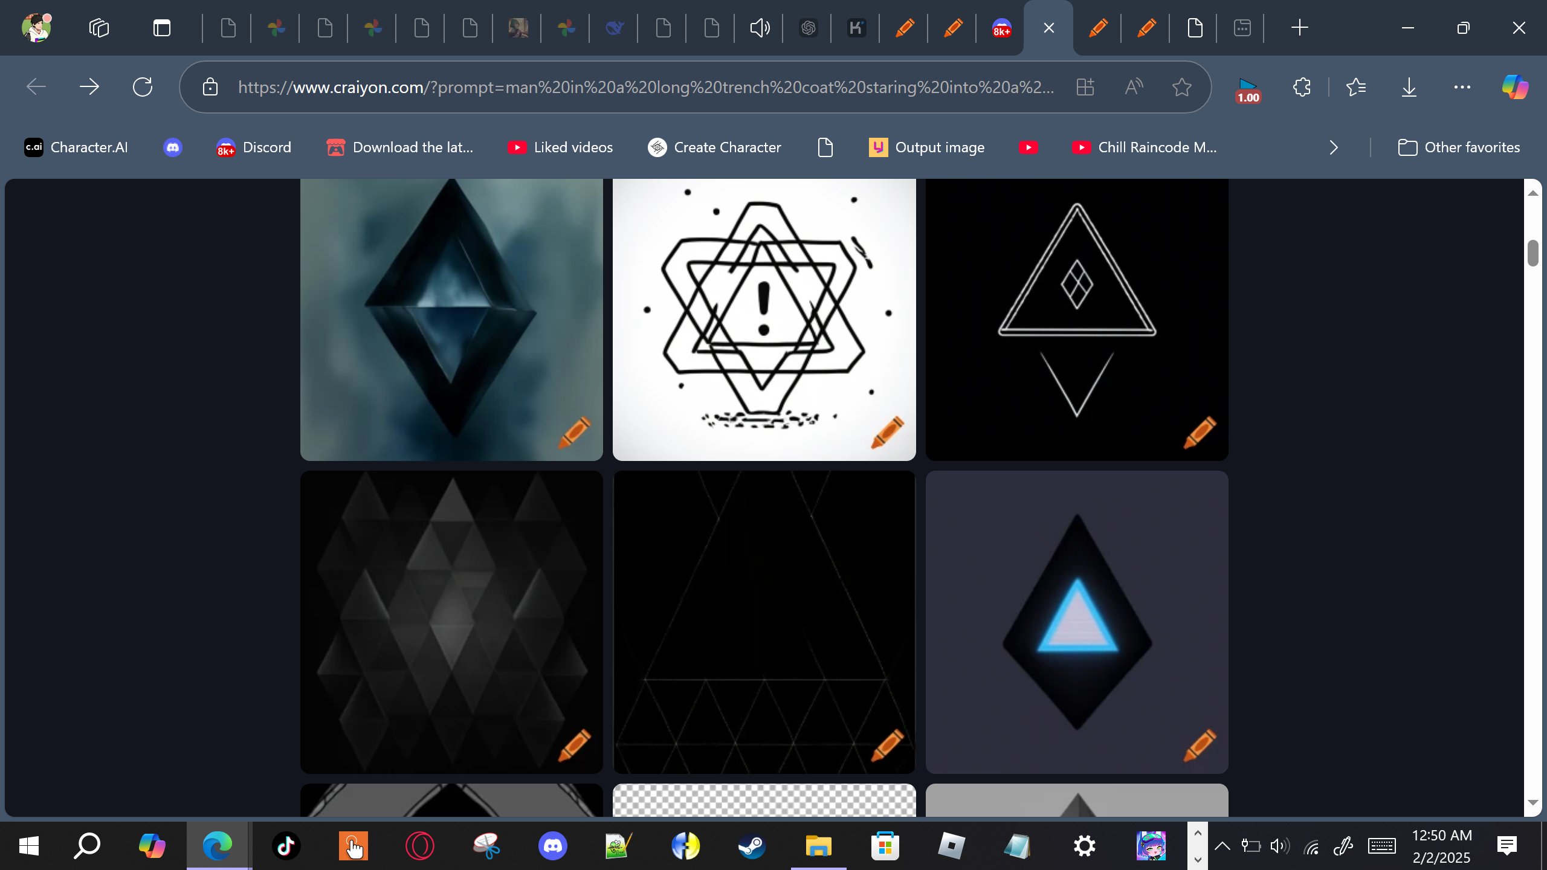Viewport: 1547px width, 870px height.
Task: Open the Favorites star-list icon
Action: tap(1356, 87)
